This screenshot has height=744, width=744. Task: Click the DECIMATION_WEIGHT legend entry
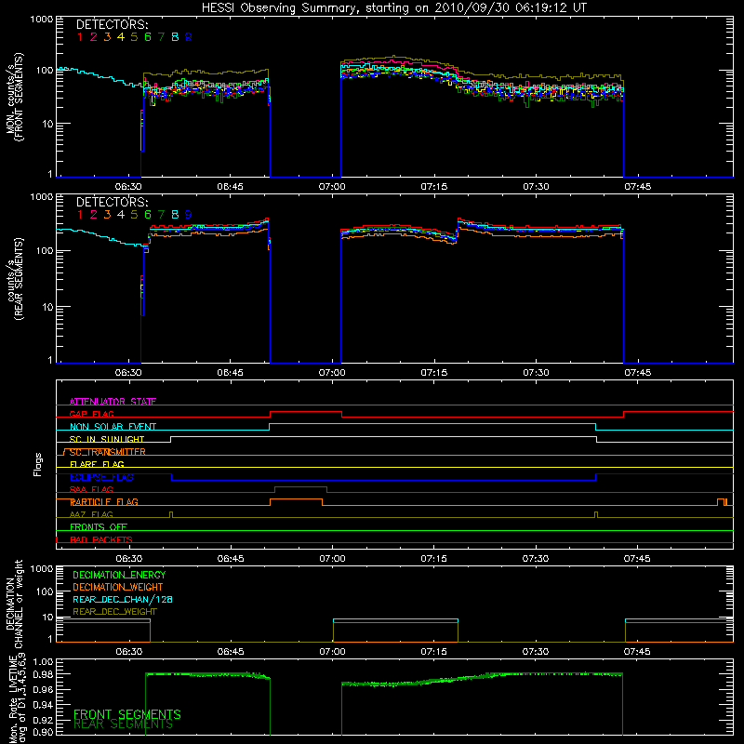pos(118,587)
